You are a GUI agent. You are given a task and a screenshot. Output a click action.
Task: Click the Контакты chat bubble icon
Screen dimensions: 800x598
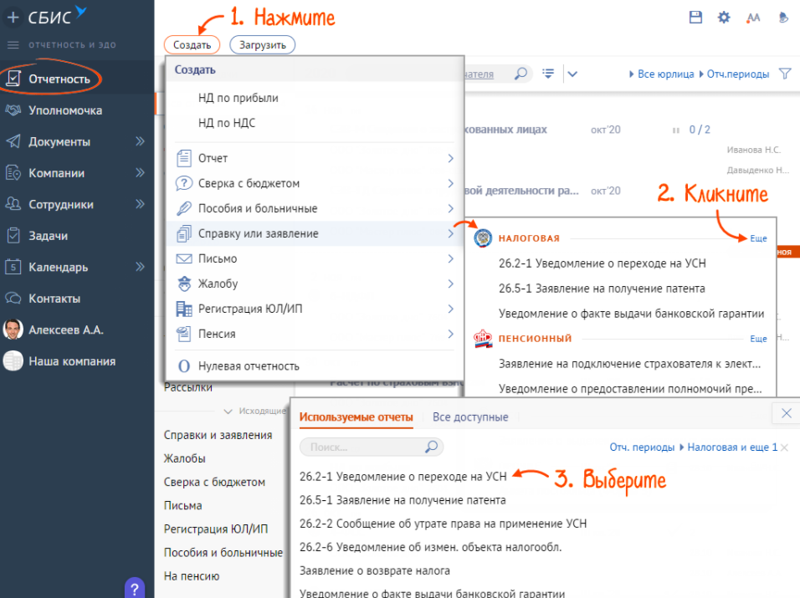coord(13,299)
